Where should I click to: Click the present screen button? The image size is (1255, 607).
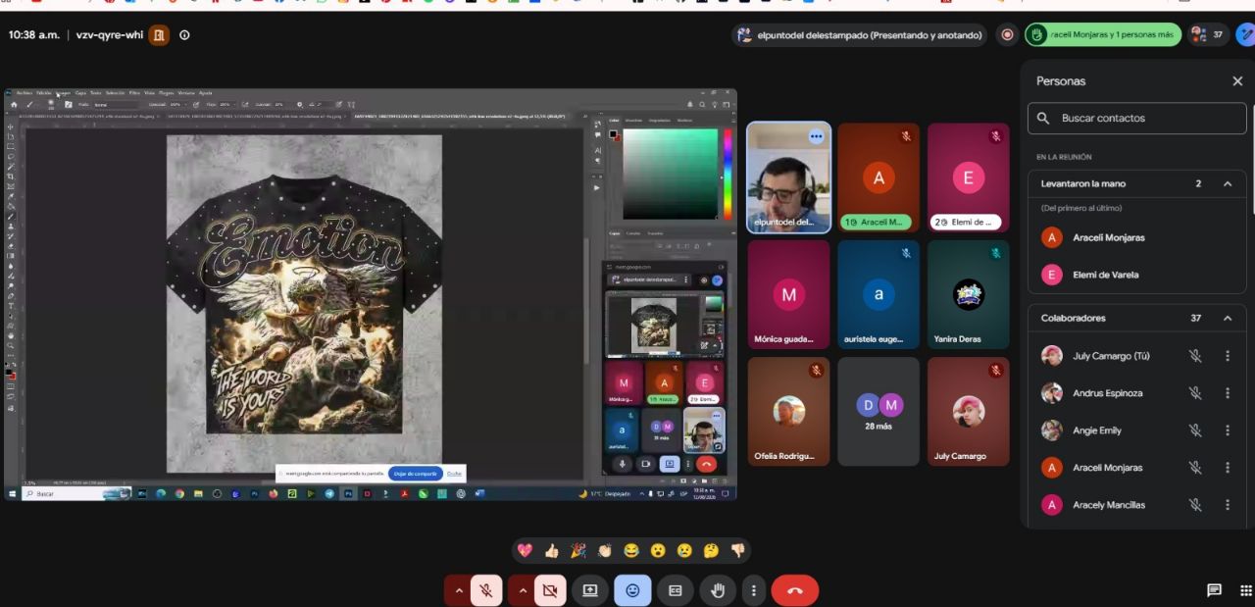point(590,590)
